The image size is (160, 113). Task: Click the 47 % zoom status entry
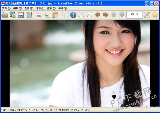point(35,110)
